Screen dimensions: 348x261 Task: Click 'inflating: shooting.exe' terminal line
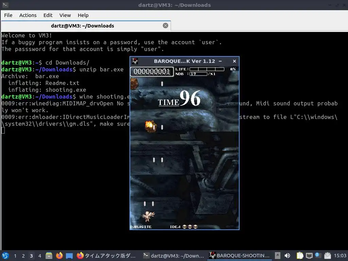coord(47,90)
